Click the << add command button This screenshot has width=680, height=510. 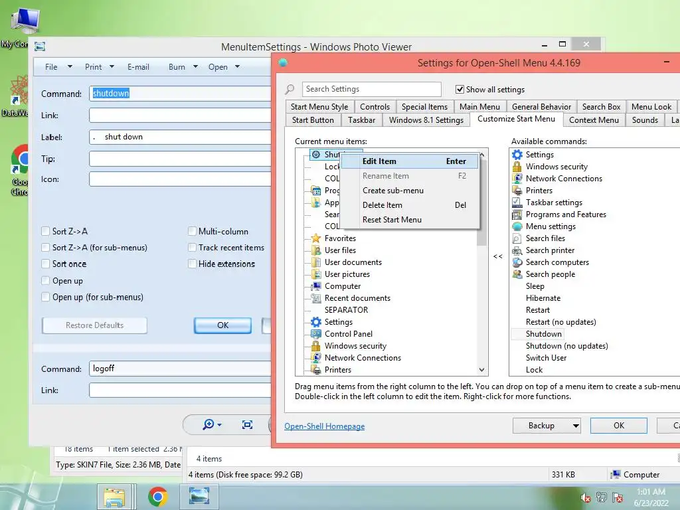tap(498, 256)
